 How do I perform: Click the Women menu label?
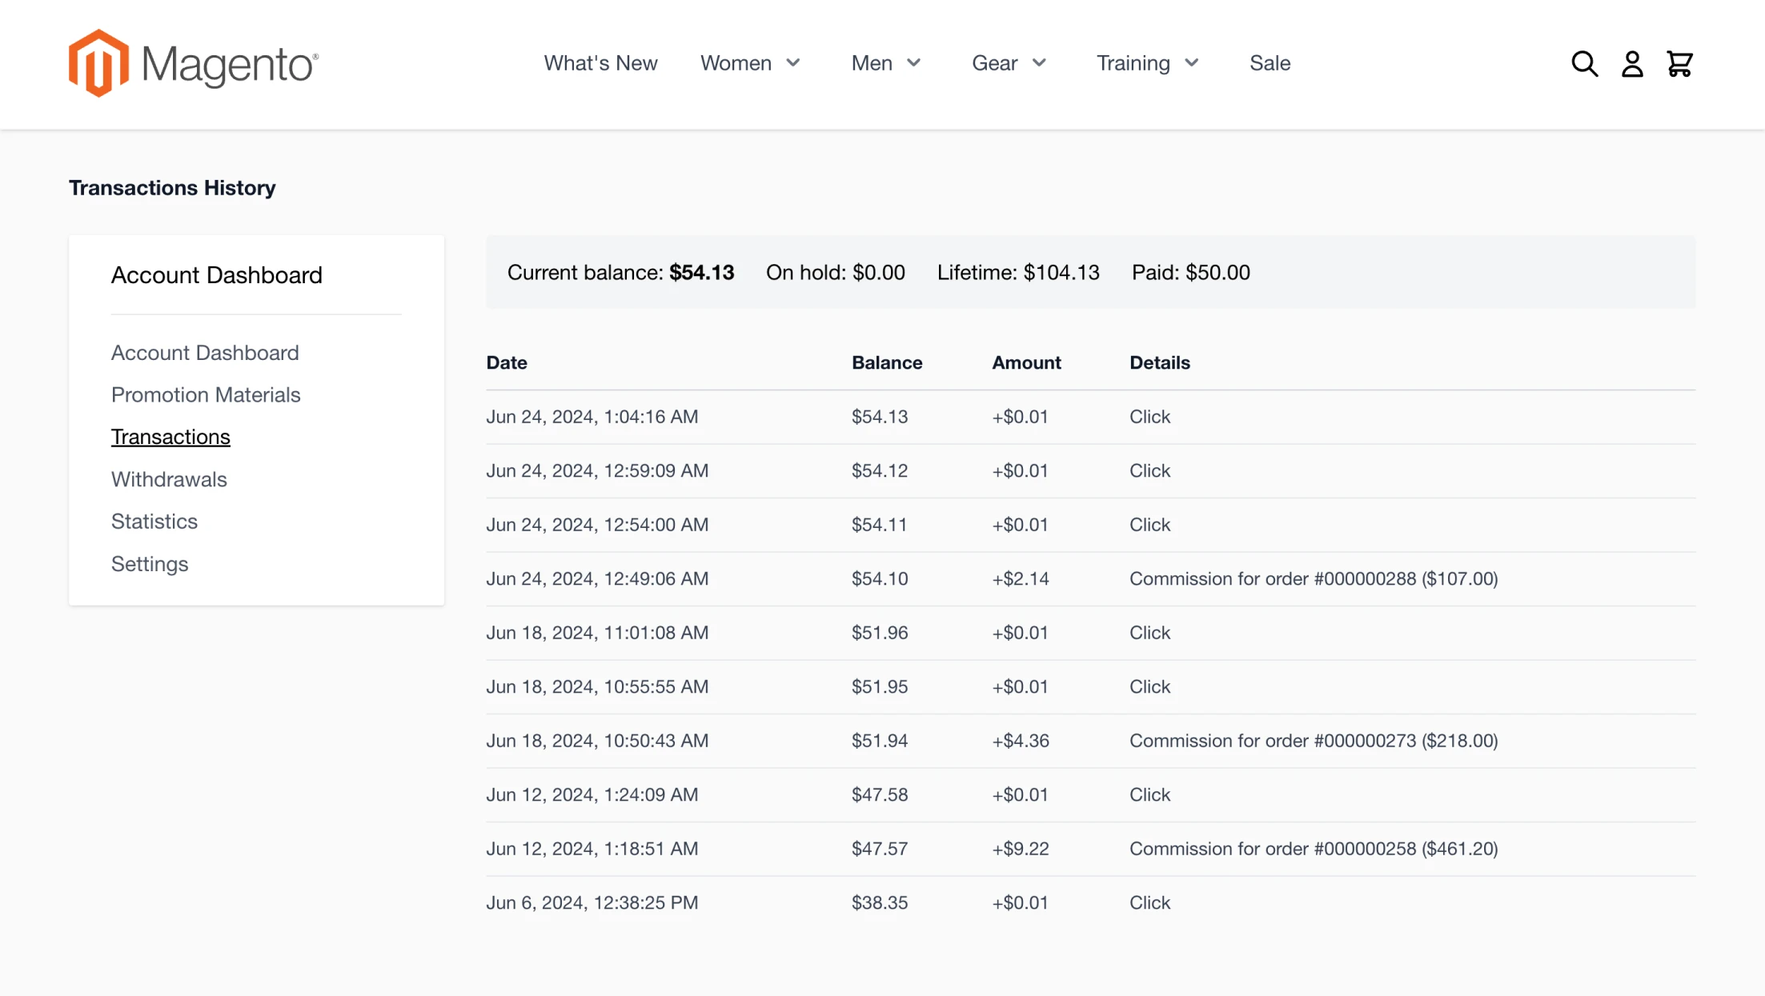[736, 63]
